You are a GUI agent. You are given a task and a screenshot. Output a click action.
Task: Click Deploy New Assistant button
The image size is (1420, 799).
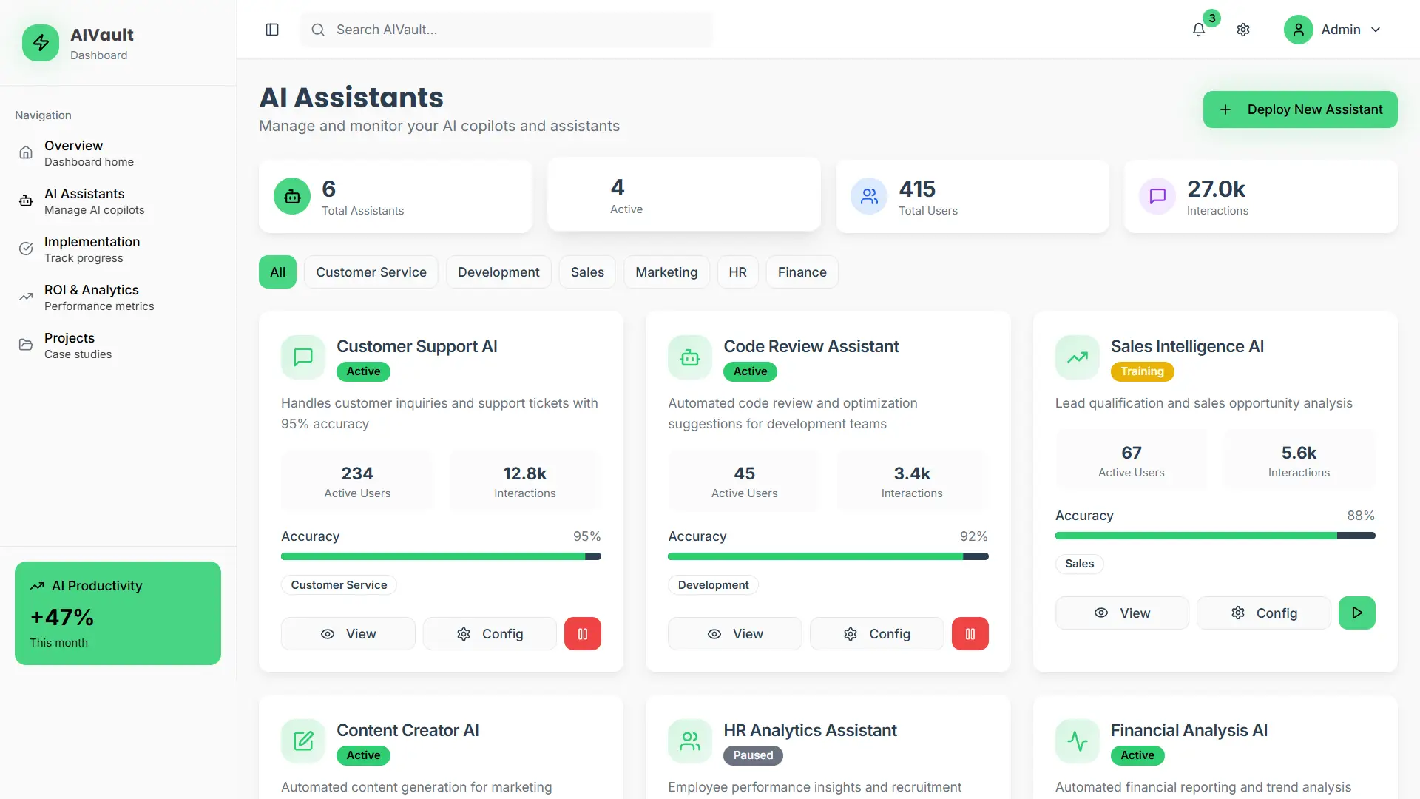tap(1300, 109)
